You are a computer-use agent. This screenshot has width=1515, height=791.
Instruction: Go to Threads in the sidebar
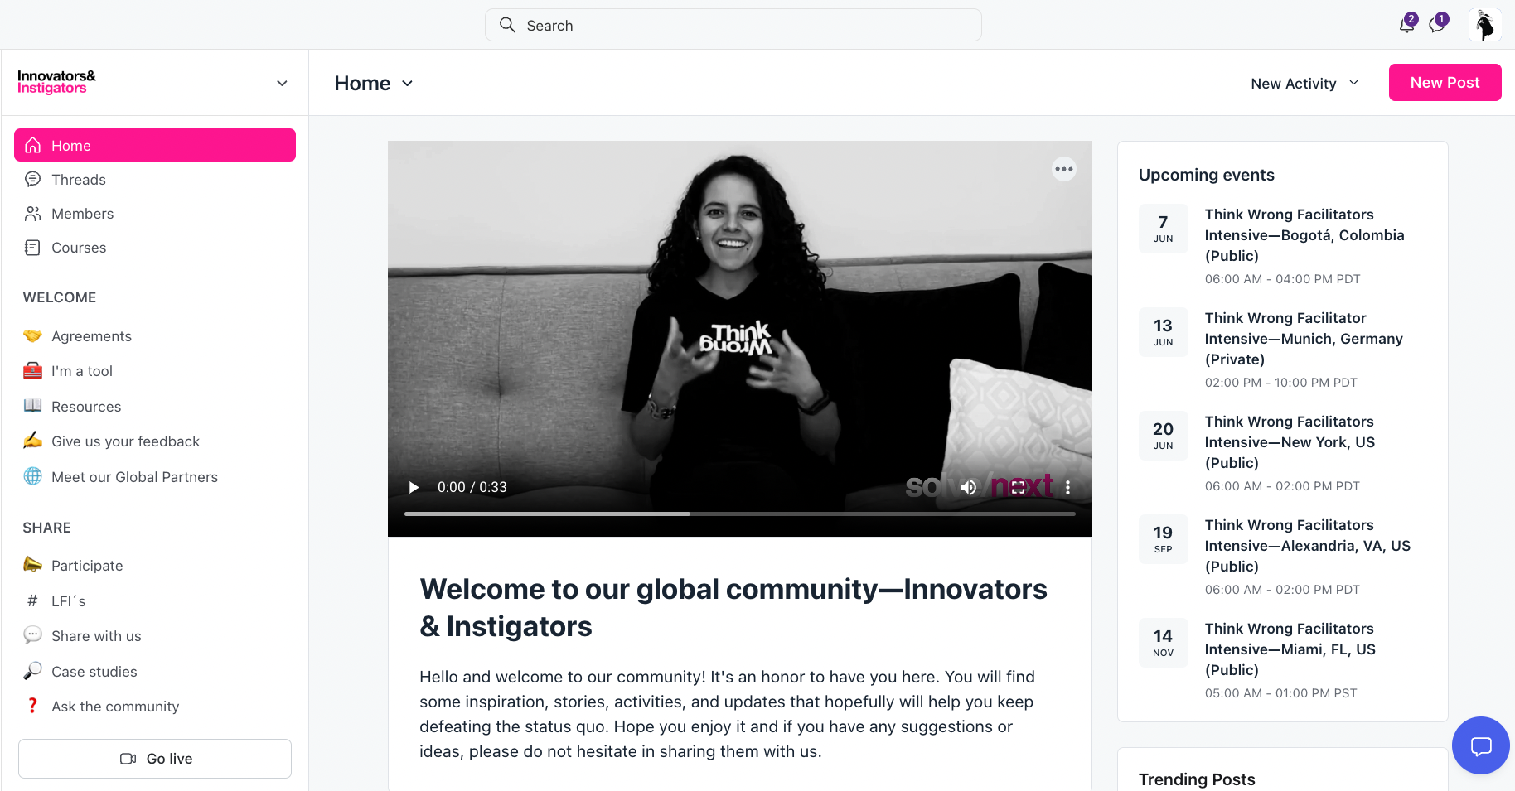(79, 180)
